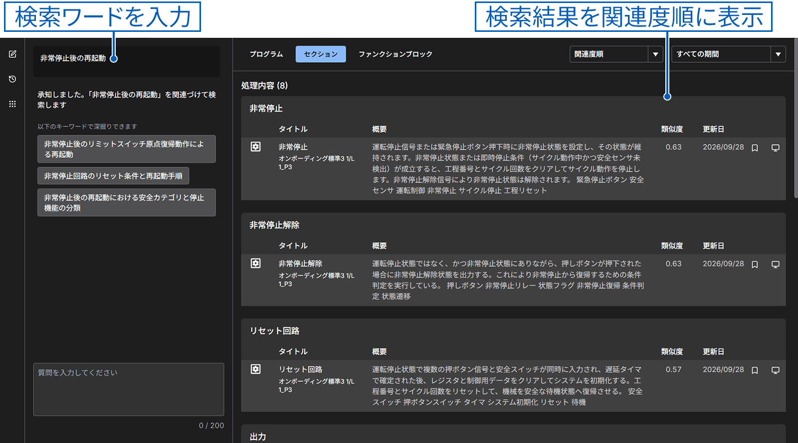Open the 関連度順 sort dropdown

pos(616,54)
